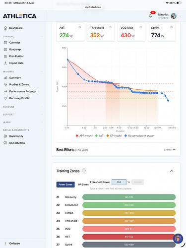Image resolution: width=186 pixels, height=248 pixels.
Task: Click the Social Media chat icon
Action: (x=5, y=143)
